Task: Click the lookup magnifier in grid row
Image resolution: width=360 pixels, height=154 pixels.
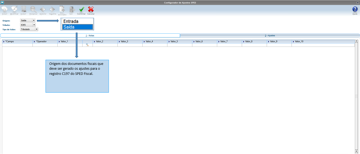Action: coord(87,45)
